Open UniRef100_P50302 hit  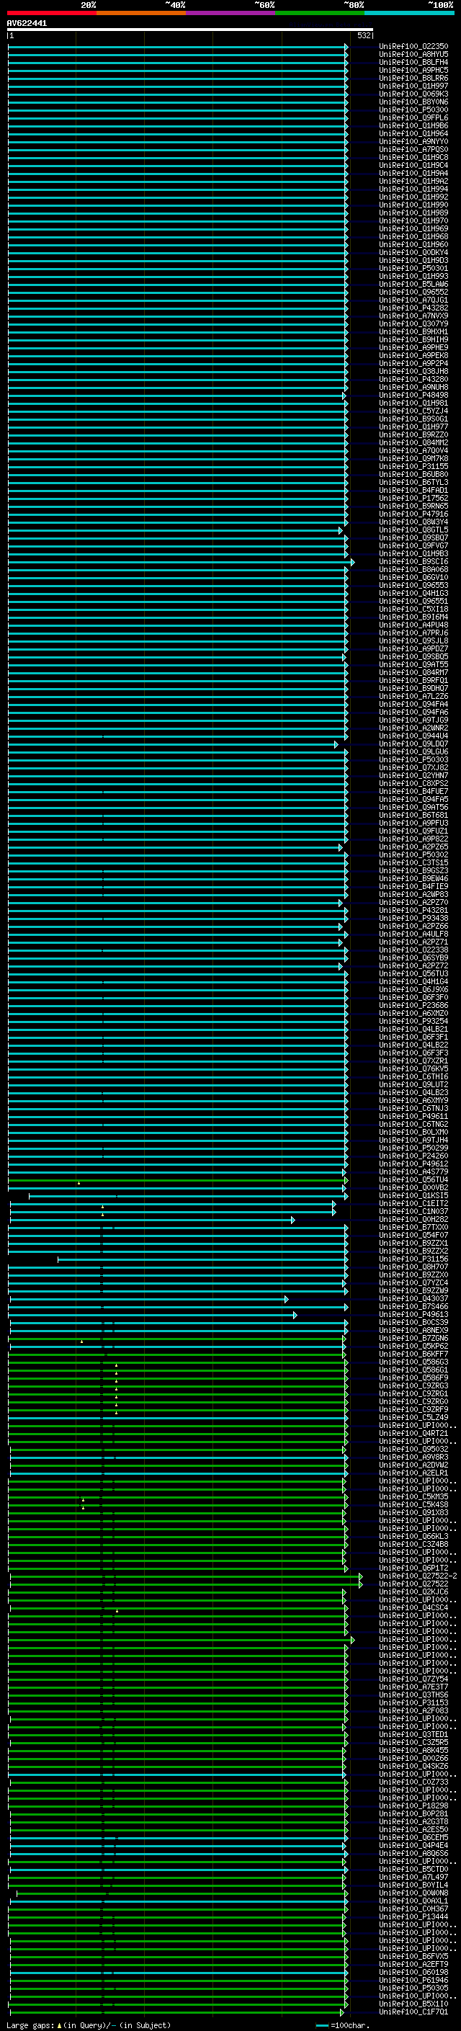pyautogui.click(x=413, y=854)
